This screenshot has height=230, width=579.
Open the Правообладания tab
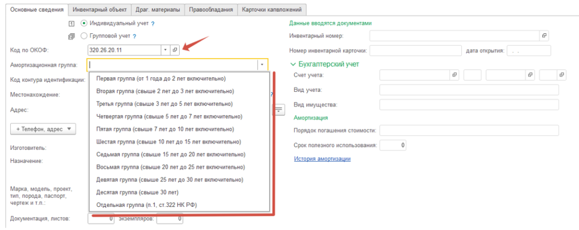click(211, 10)
